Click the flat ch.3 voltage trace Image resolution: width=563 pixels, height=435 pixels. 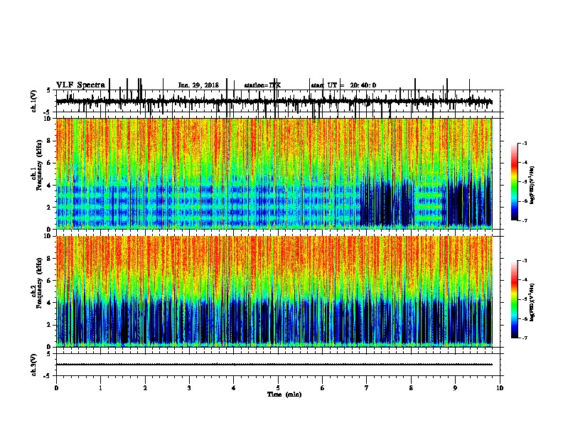[274, 365]
